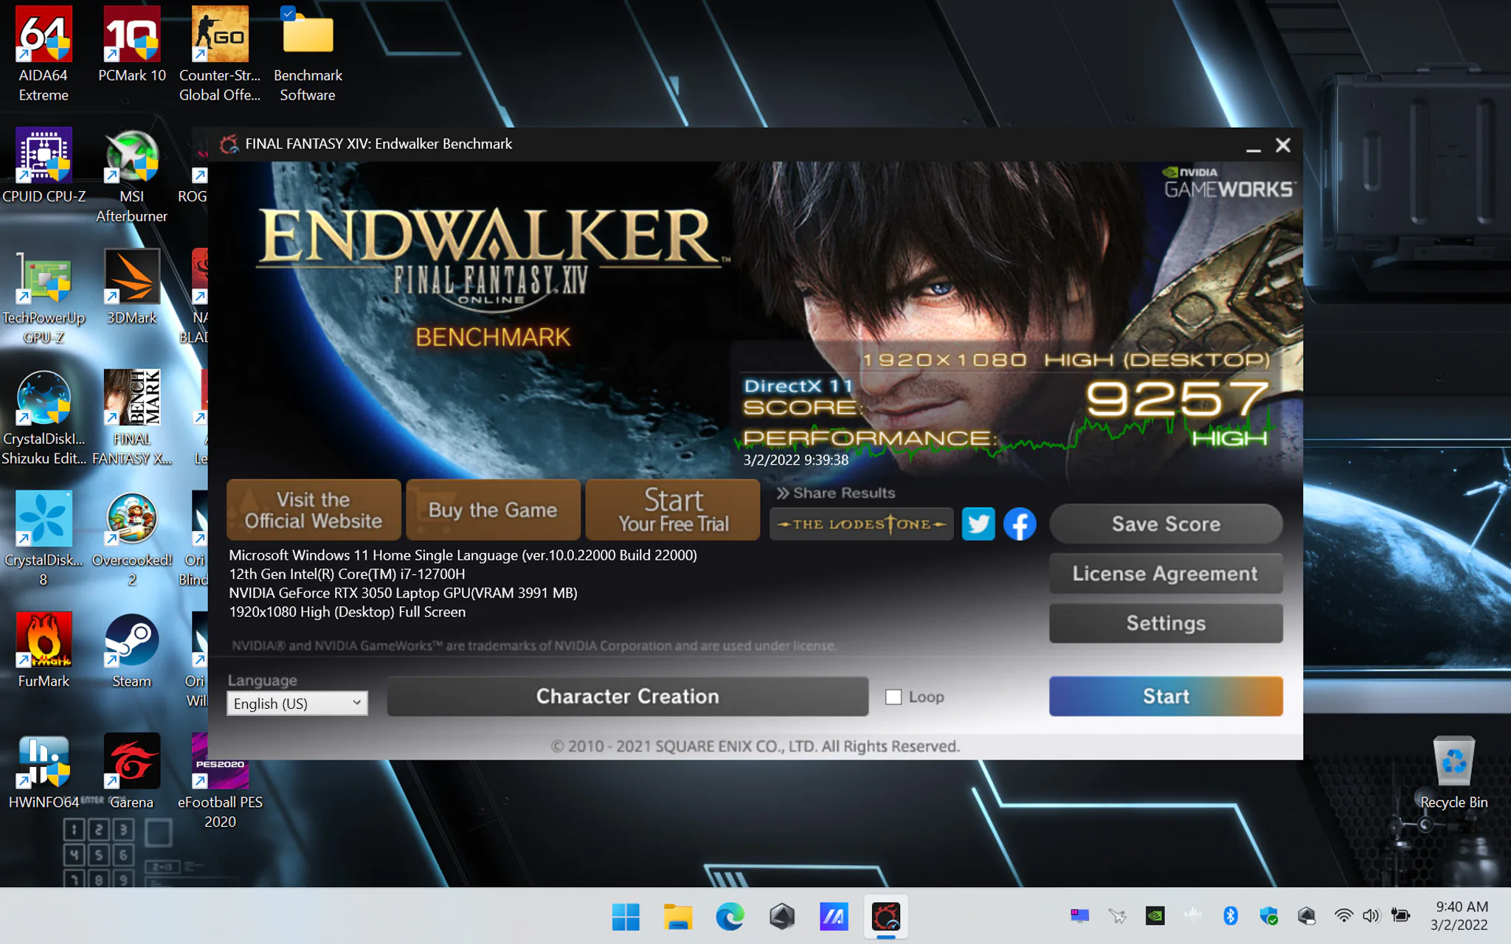Click Start Your Free Trial
Image resolution: width=1511 pixels, height=944 pixels.
673,510
